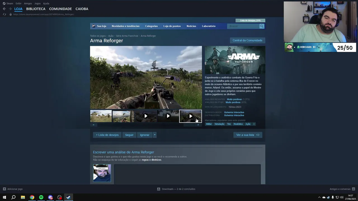
Task: Open Novidades e tendências menu
Action: [126, 26]
